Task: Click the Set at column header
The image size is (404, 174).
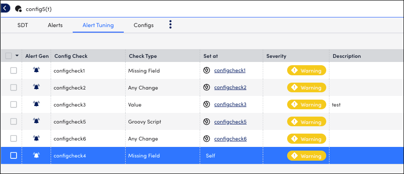Action: tap(210, 56)
